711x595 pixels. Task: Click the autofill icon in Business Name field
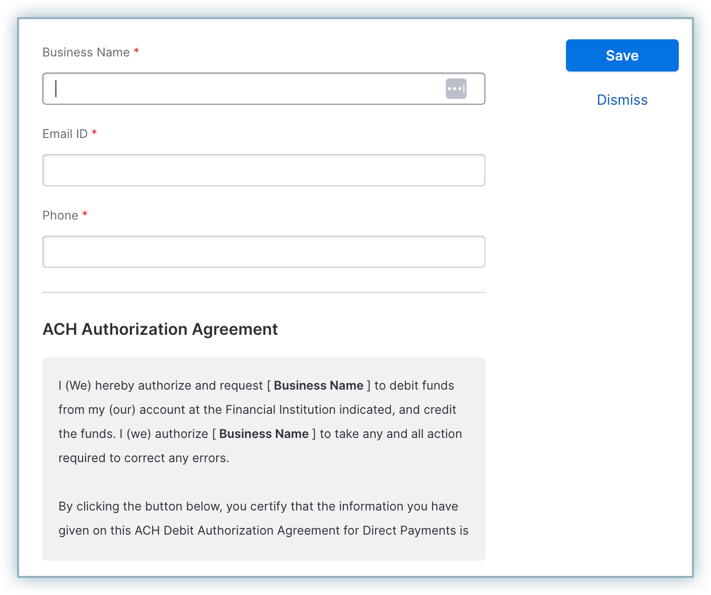456,89
